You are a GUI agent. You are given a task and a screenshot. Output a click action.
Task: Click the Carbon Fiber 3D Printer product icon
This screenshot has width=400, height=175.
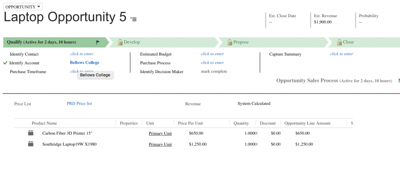point(31,133)
